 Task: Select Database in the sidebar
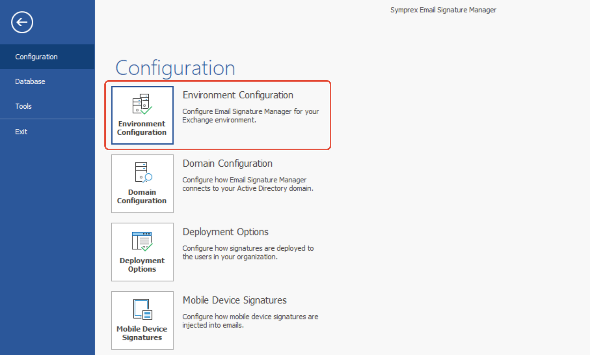point(47,81)
